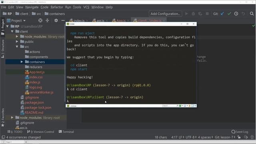This screenshot has height=144, width=256.
Task: Click Locate/scroll from source target icon
Action: coord(40,20)
